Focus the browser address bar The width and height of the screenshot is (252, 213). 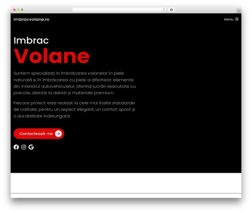click(119, 10)
